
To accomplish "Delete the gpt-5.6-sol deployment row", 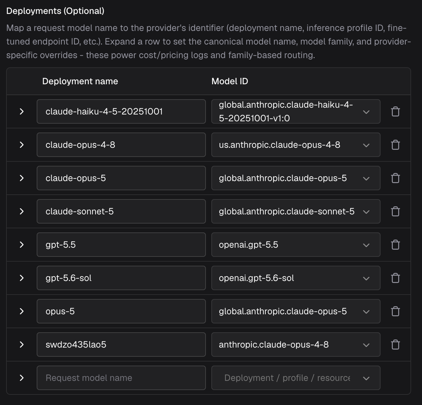I will click(x=395, y=278).
